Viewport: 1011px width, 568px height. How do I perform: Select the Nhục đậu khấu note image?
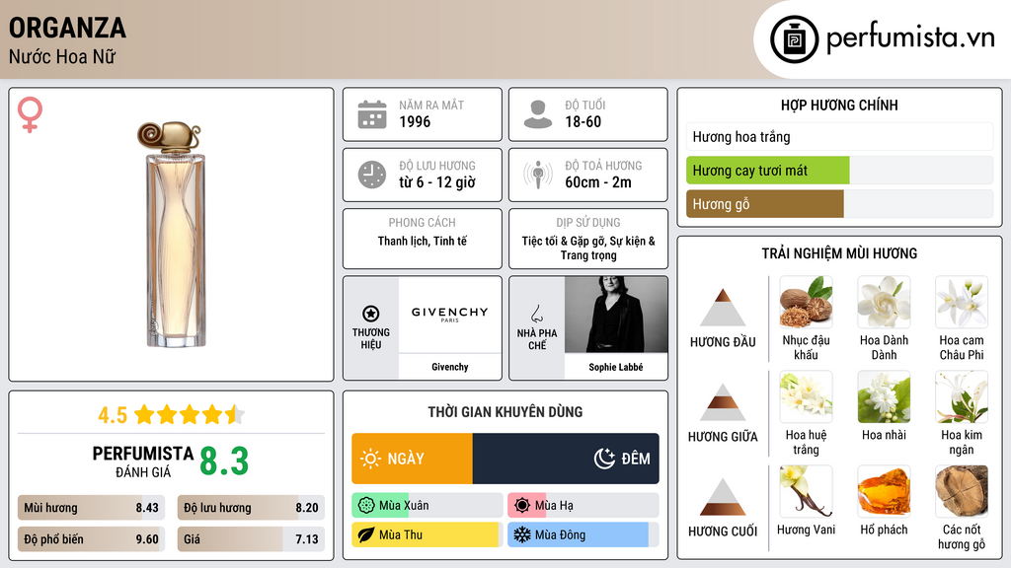coord(806,303)
